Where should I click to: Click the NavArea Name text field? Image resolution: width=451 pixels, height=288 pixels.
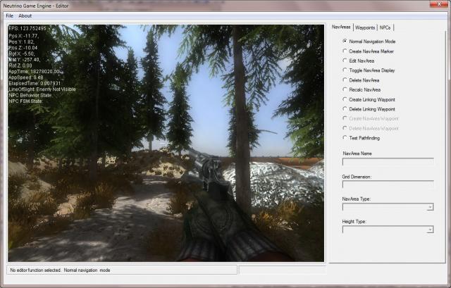pyautogui.click(x=387, y=161)
